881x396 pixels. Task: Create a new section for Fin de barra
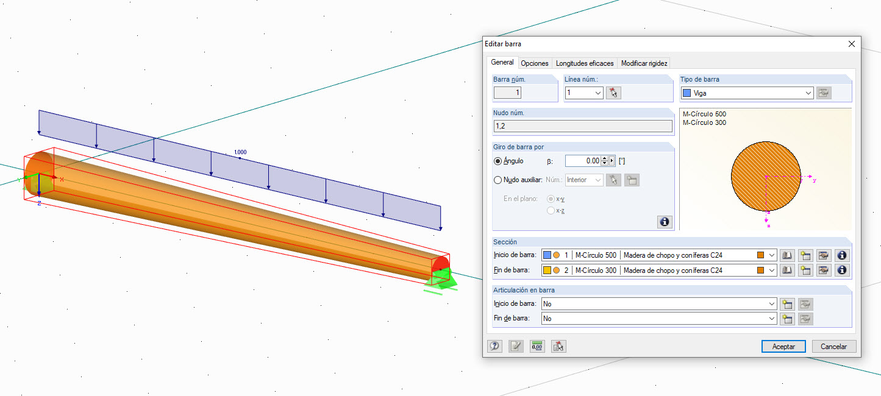[x=805, y=270]
